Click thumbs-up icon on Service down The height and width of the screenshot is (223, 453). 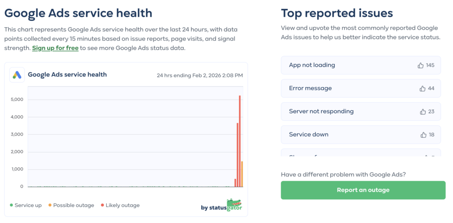point(423,135)
